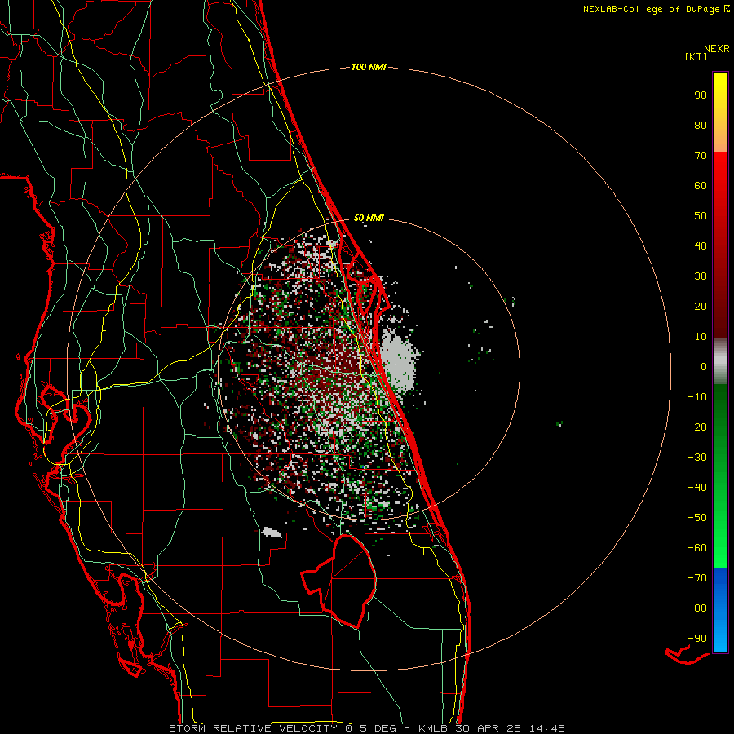Pick the bright red color bar segment
The image size is (734, 734).
pyautogui.click(x=720, y=175)
